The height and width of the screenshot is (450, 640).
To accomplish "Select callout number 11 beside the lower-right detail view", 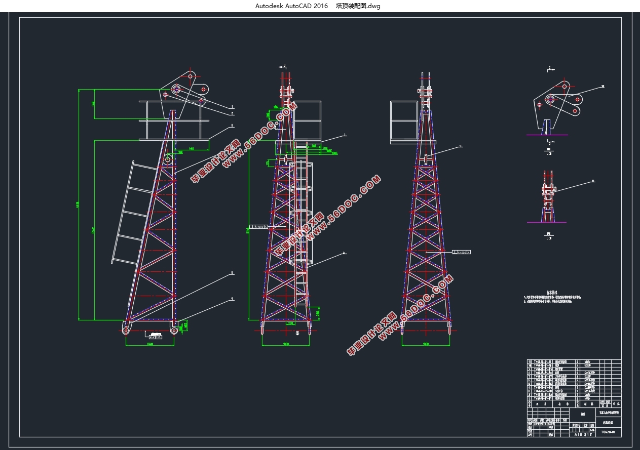I will pyautogui.click(x=593, y=181).
